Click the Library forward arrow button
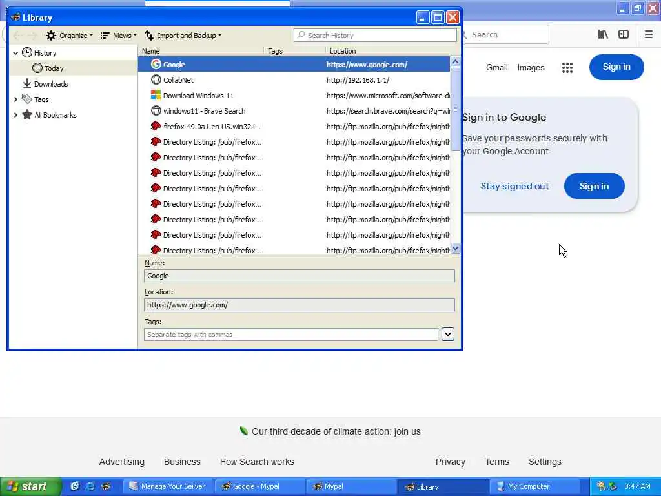The width and height of the screenshot is (661, 496). (32, 36)
